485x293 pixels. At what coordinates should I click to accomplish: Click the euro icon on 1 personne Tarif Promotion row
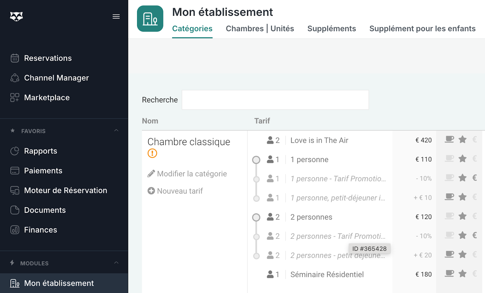coord(475,178)
